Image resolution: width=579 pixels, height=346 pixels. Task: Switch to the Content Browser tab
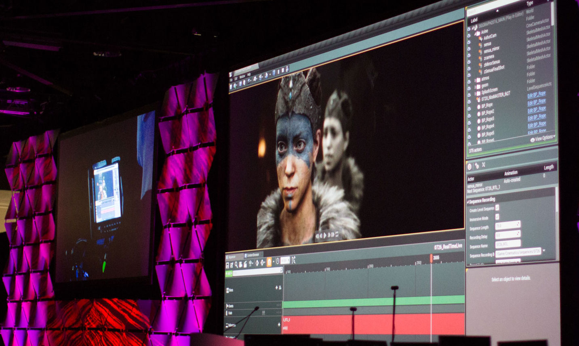point(253,255)
